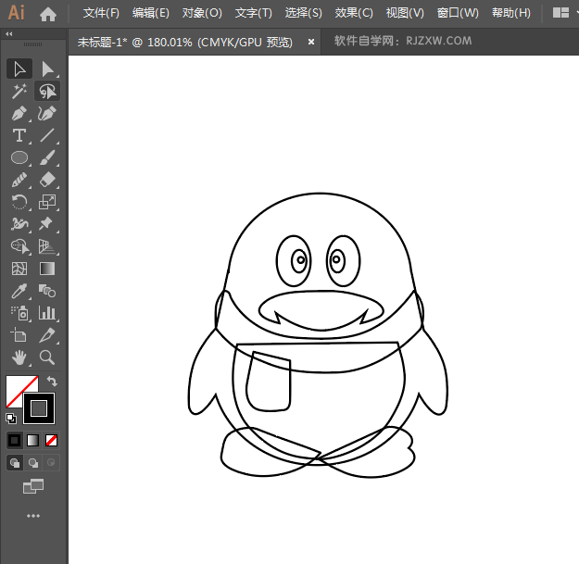Set paint mode to None
The height and width of the screenshot is (564, 579).
tap(52, 440)
